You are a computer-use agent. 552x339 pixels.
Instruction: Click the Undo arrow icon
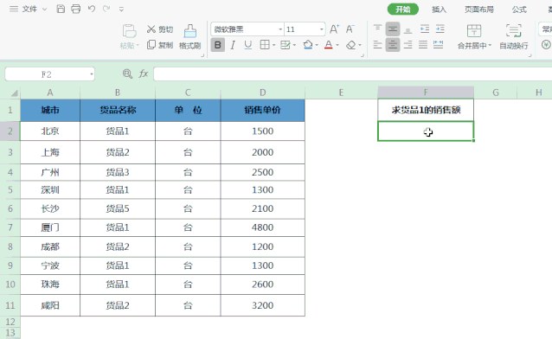click(x=92, y=9)
